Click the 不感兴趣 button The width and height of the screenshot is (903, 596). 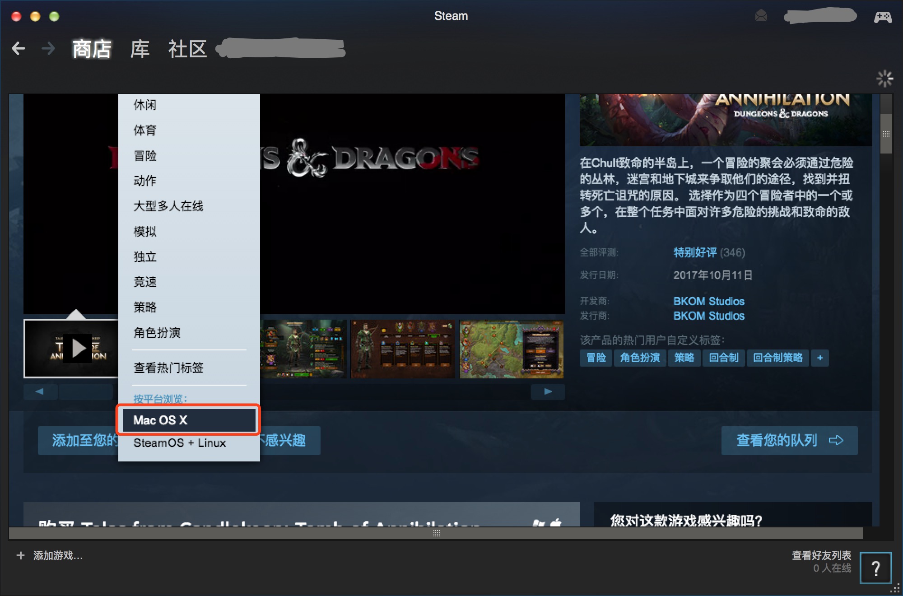click(290, 440)
